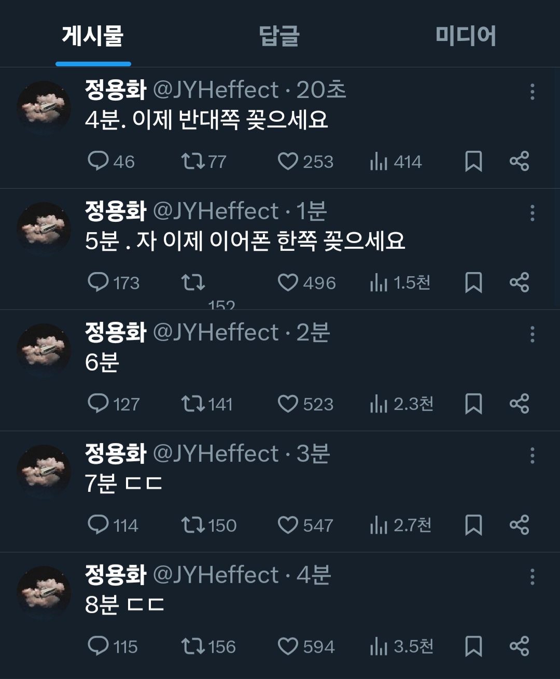Bookmark the '6분' post
Image resolution: width=560 pixels, height=679 pixels.
473,404
